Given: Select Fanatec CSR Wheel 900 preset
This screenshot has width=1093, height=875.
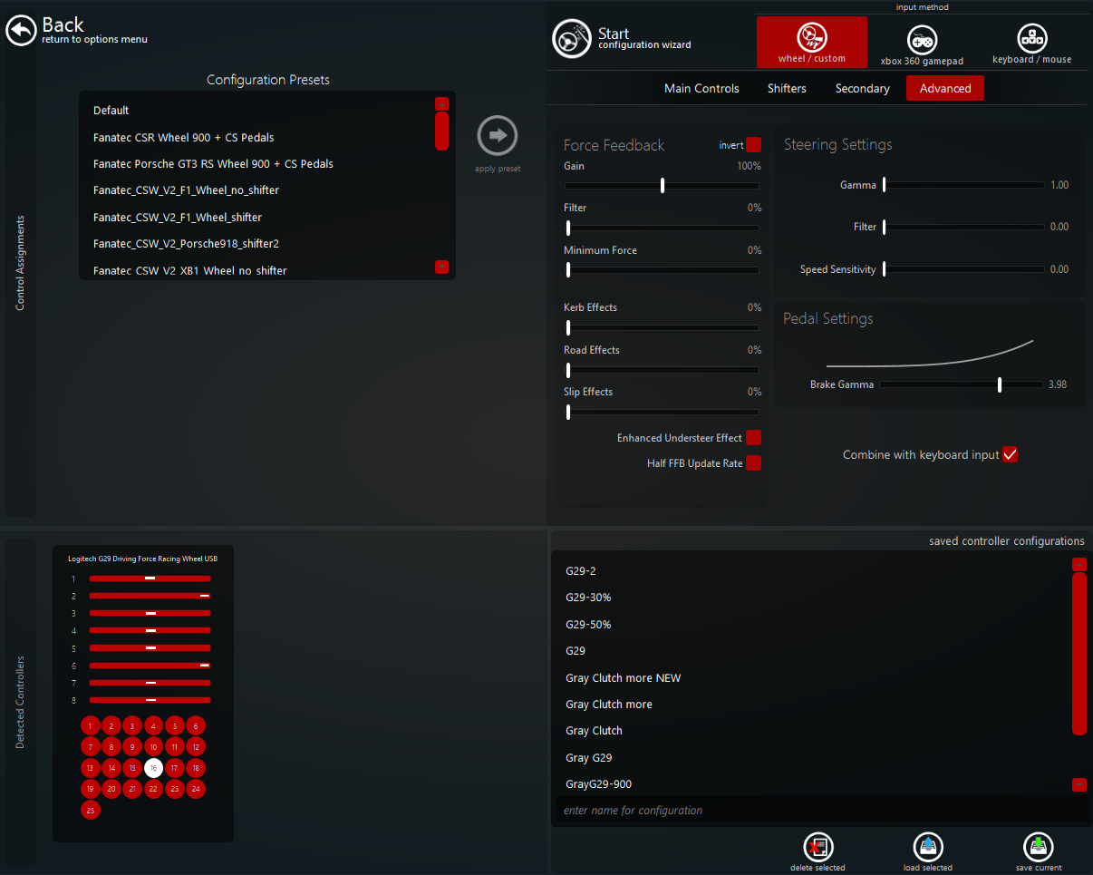Looking at the screenshot, I should 183,138.
